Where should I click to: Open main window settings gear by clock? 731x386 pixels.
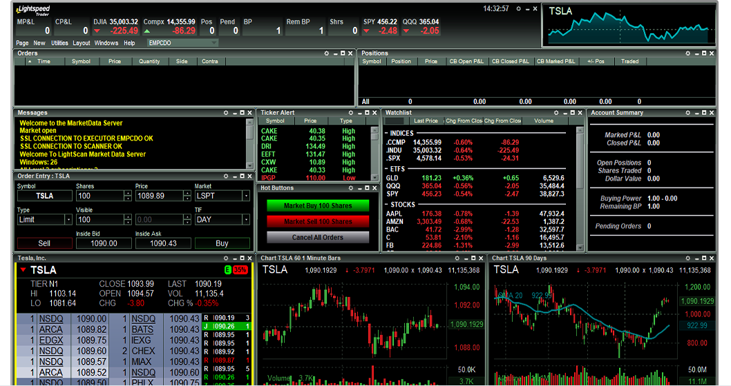click(x=518, y=9)
